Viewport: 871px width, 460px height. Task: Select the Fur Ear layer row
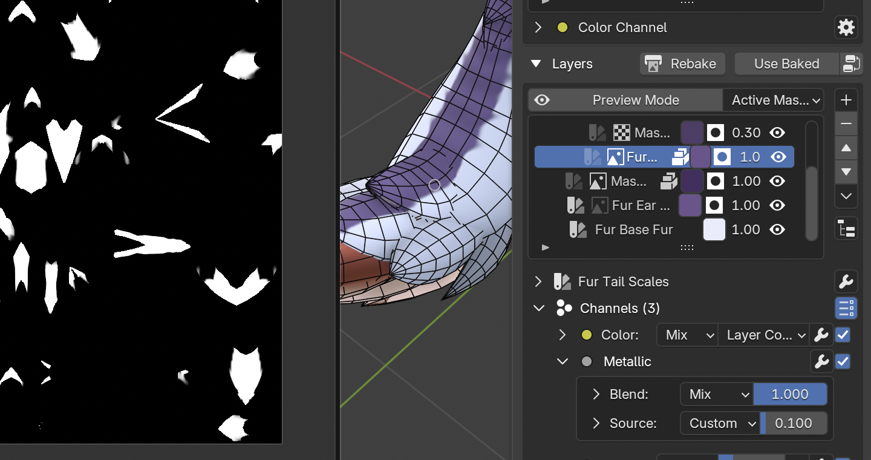click(641, 205)
